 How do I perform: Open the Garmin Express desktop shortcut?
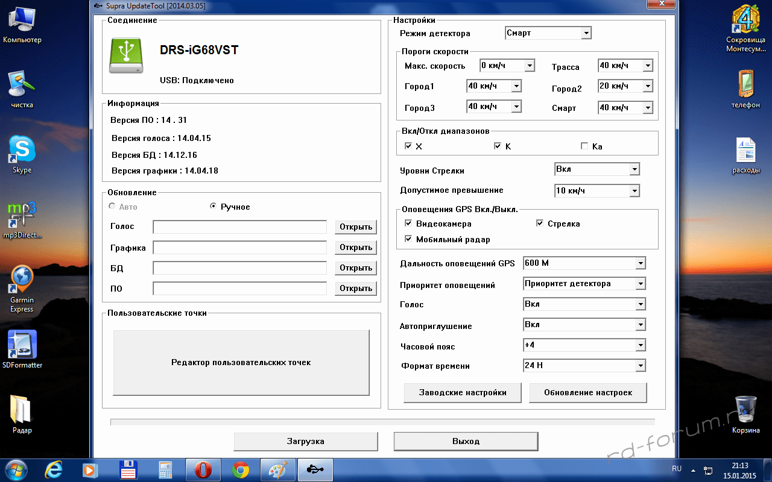22,280
